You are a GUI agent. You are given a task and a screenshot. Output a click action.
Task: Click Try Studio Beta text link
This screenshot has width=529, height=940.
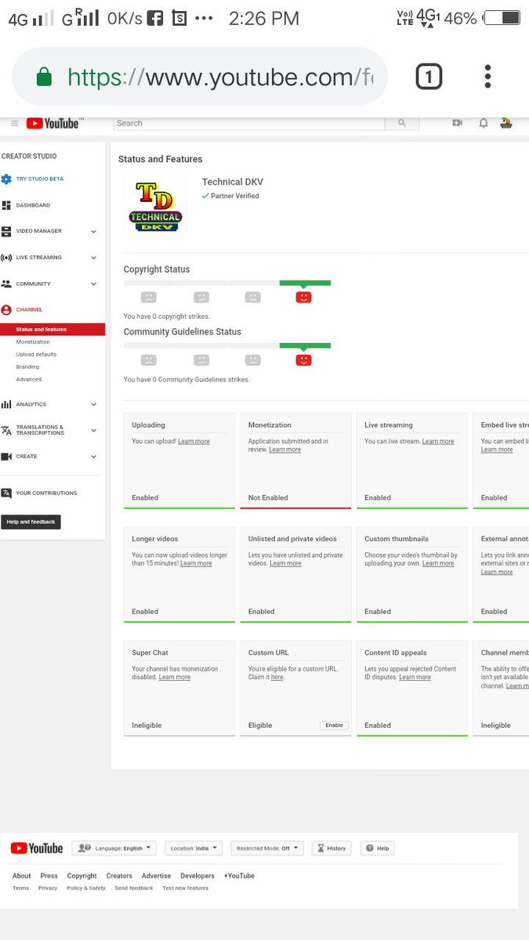tap(40, 179)
